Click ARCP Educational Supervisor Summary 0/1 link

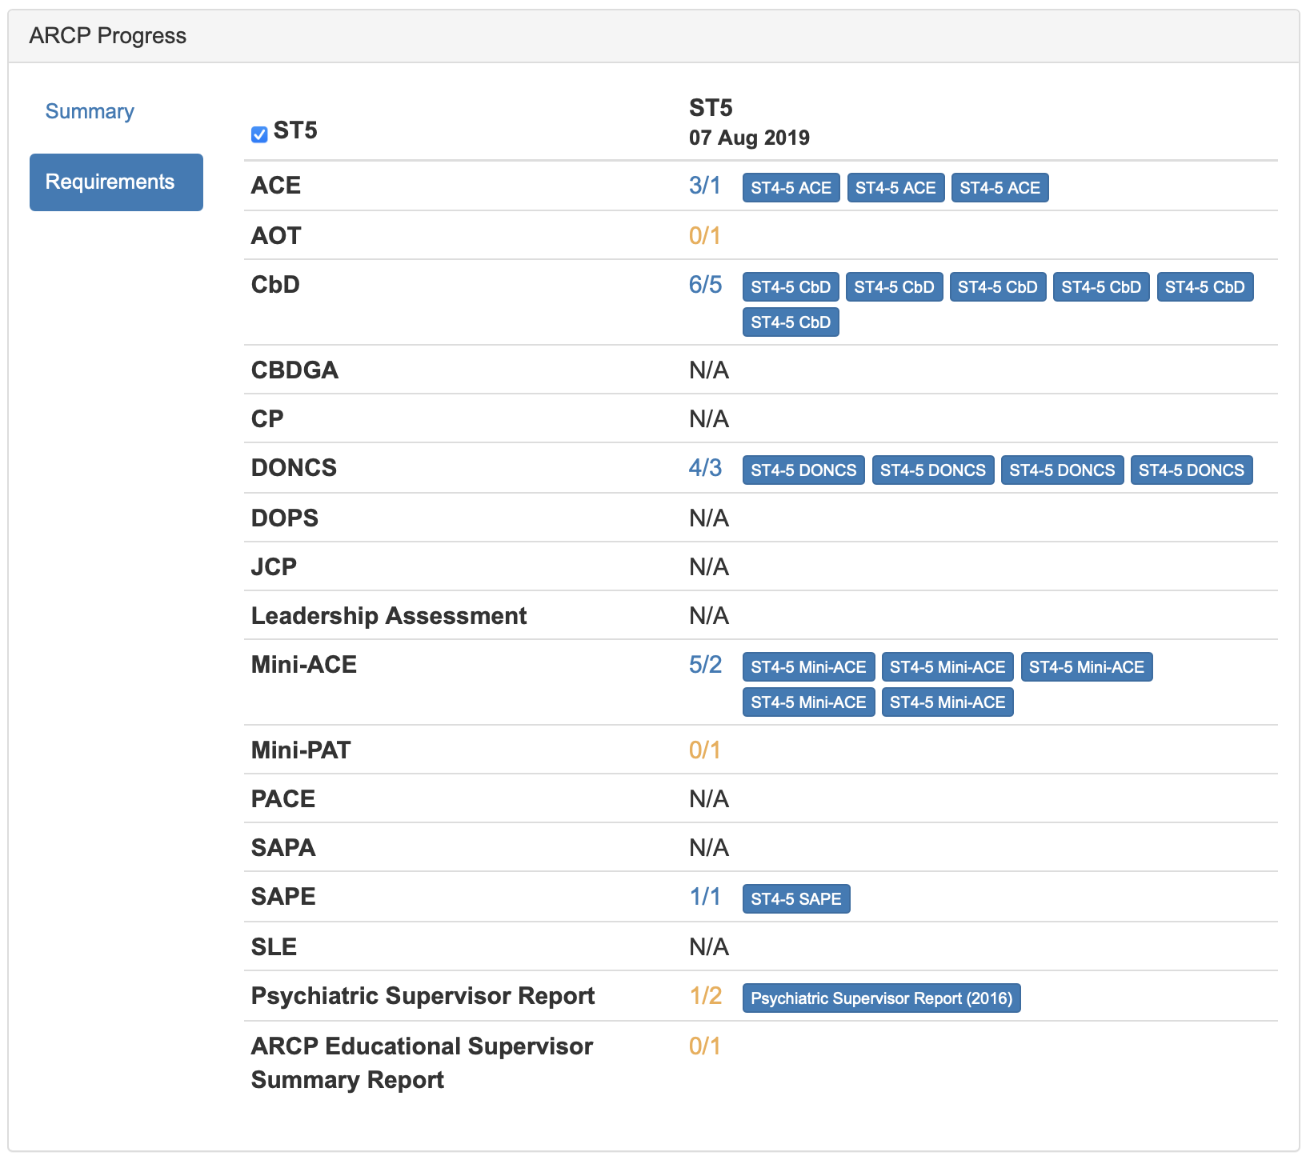(704, 1046)
